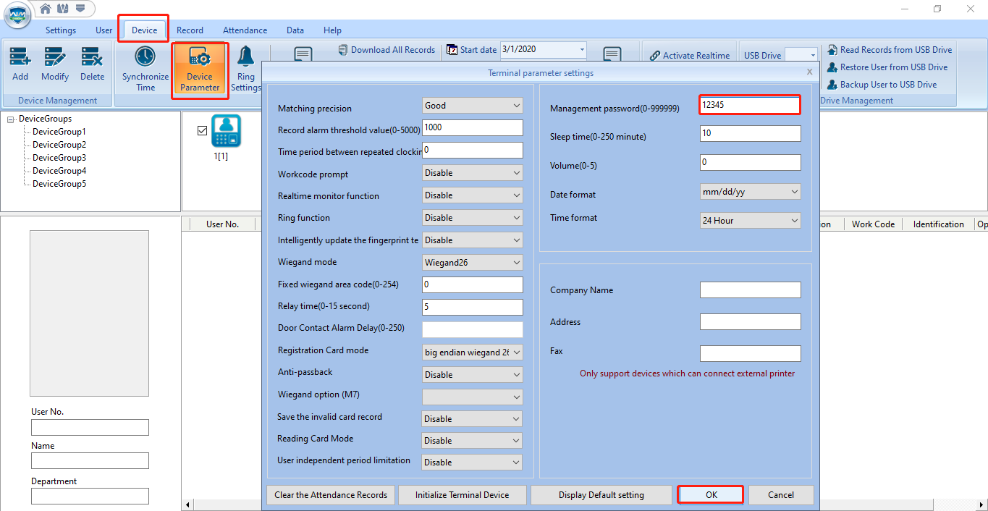The height and width of the screenshot is (511, 988).
Task: Click Backup User to USB Drive
Action: pyautogui.click(x=886, y=84)
